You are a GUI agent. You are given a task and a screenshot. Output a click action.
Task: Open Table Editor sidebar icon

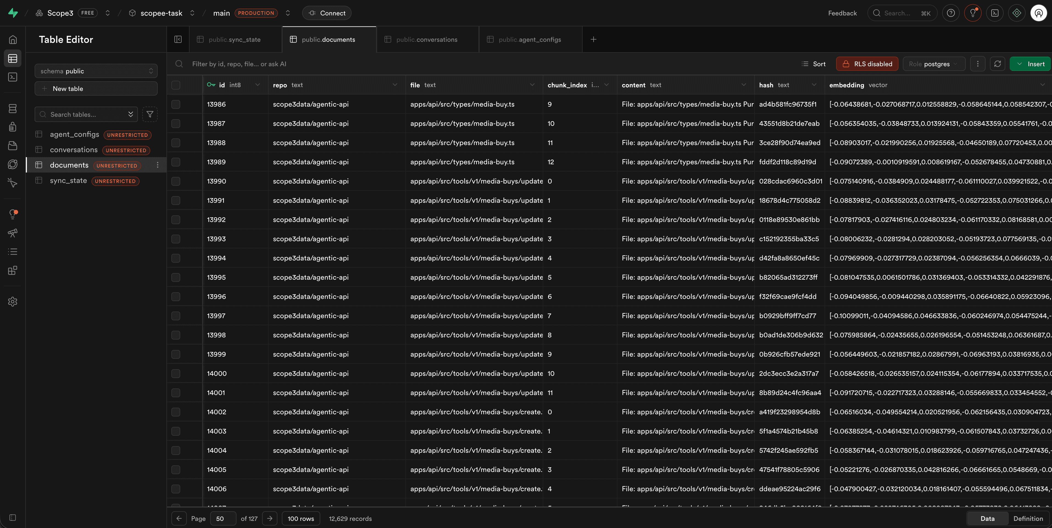tap(13, 59)
